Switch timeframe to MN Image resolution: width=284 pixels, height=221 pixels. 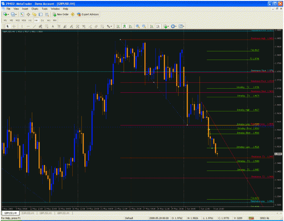point(55,20)
